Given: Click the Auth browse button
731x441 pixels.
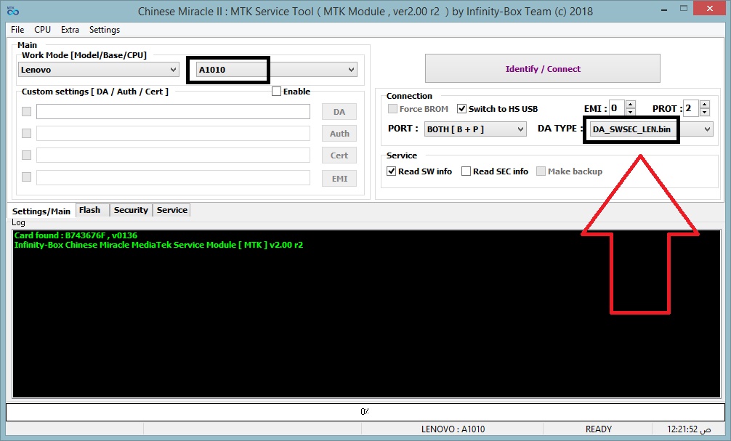Looking at the screenshot, I should (339, 134).
